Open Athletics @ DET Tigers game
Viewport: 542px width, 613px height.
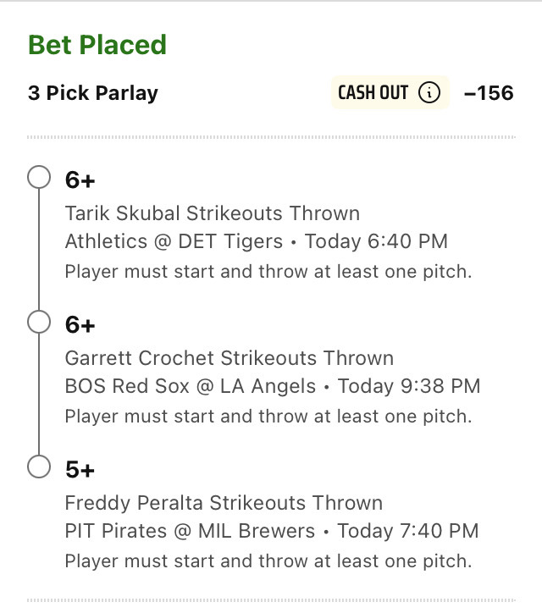click(x=174, y=241)
